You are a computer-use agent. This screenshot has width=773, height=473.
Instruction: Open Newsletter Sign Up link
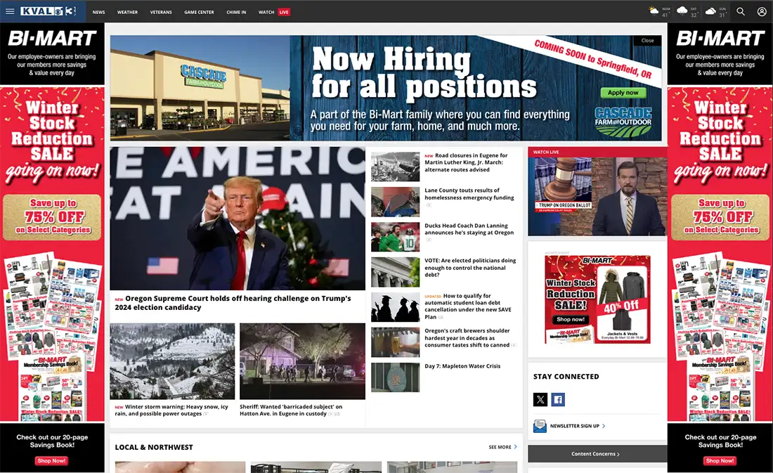pyautogui.click(x=577, y=426)
